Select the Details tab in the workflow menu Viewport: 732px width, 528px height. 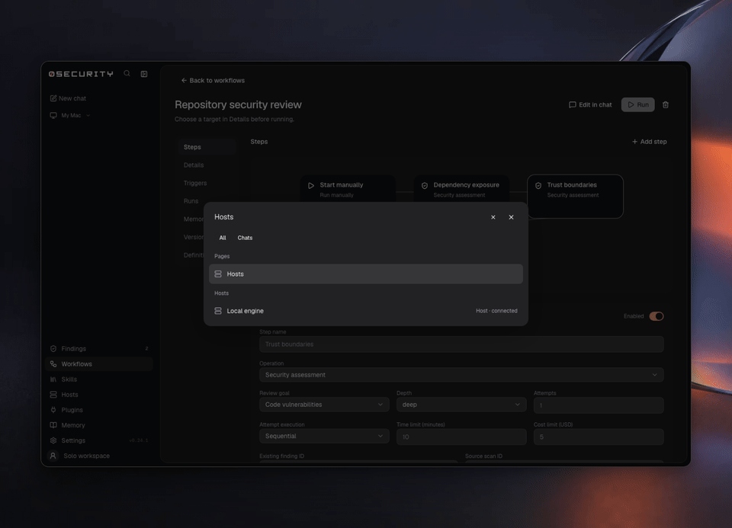pyautogui.click(x=193, y=165)
